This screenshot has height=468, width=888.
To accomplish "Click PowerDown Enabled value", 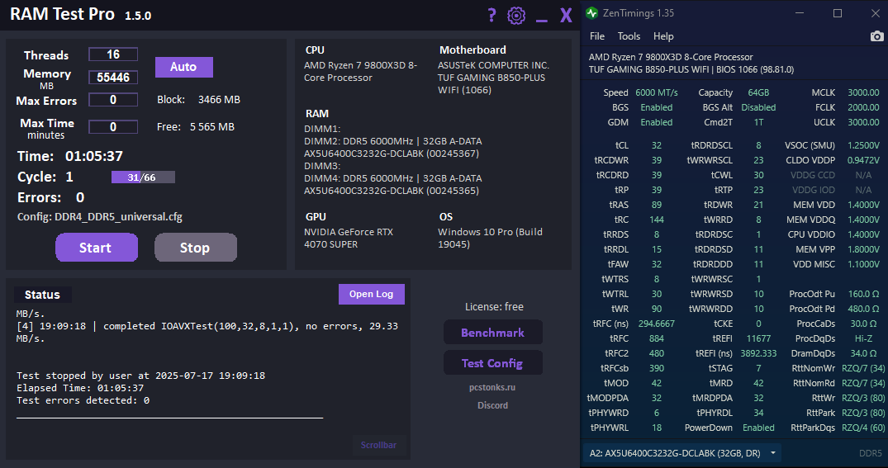I will (758, 428).
